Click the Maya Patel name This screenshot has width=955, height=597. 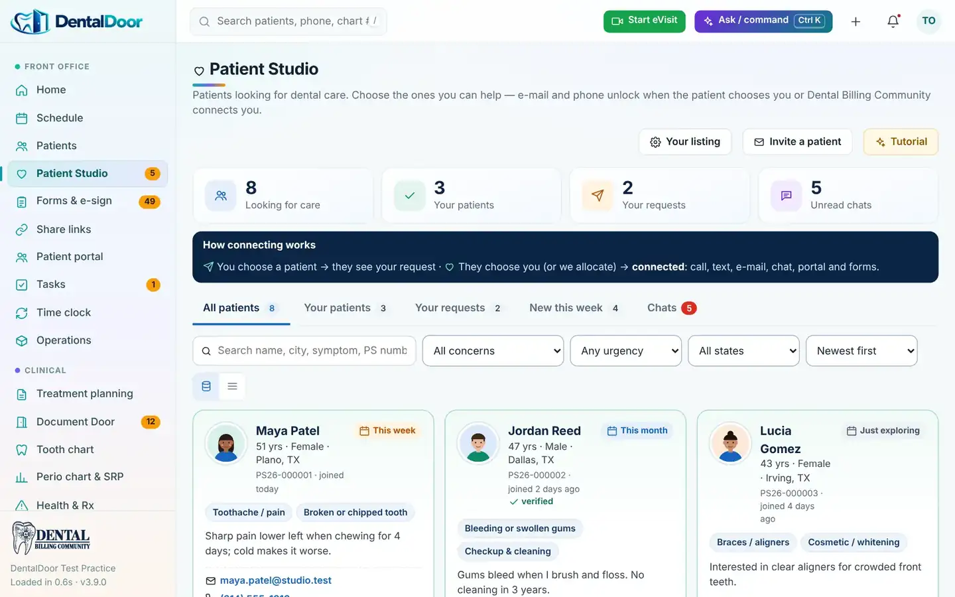(288, 431)
